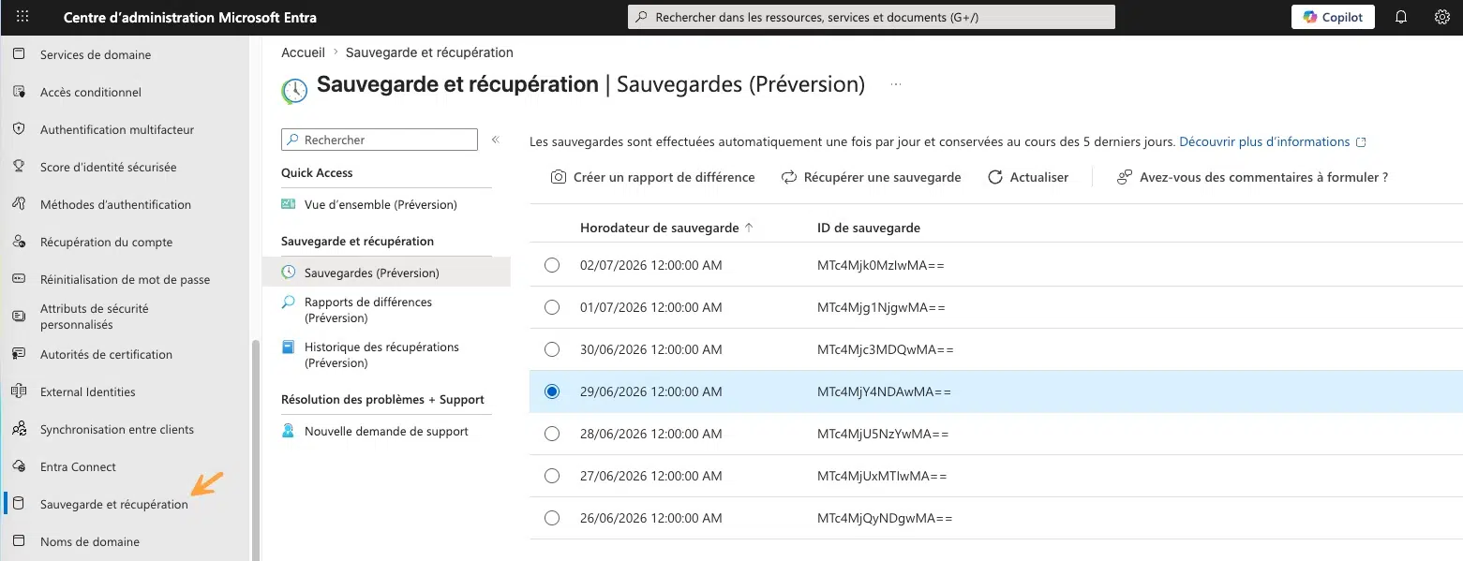Image resolution: width=1463 pixels, height=561 pixels.
Task: Click the Rechercher menu filter field
Action: (x=380, y=140)
